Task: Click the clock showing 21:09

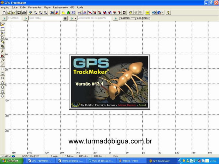Action: [213, 161]
